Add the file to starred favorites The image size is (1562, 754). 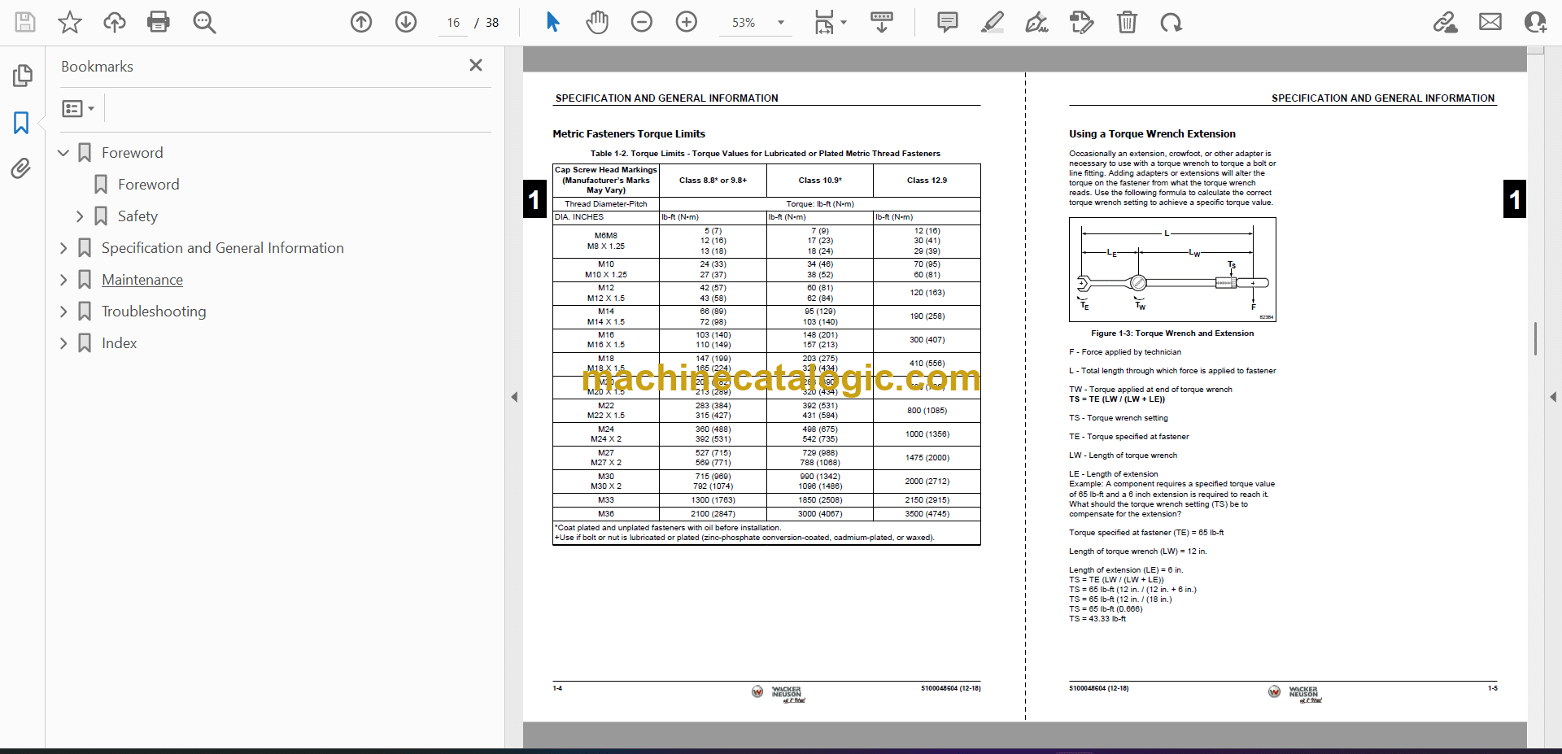[x=70, y=22]
